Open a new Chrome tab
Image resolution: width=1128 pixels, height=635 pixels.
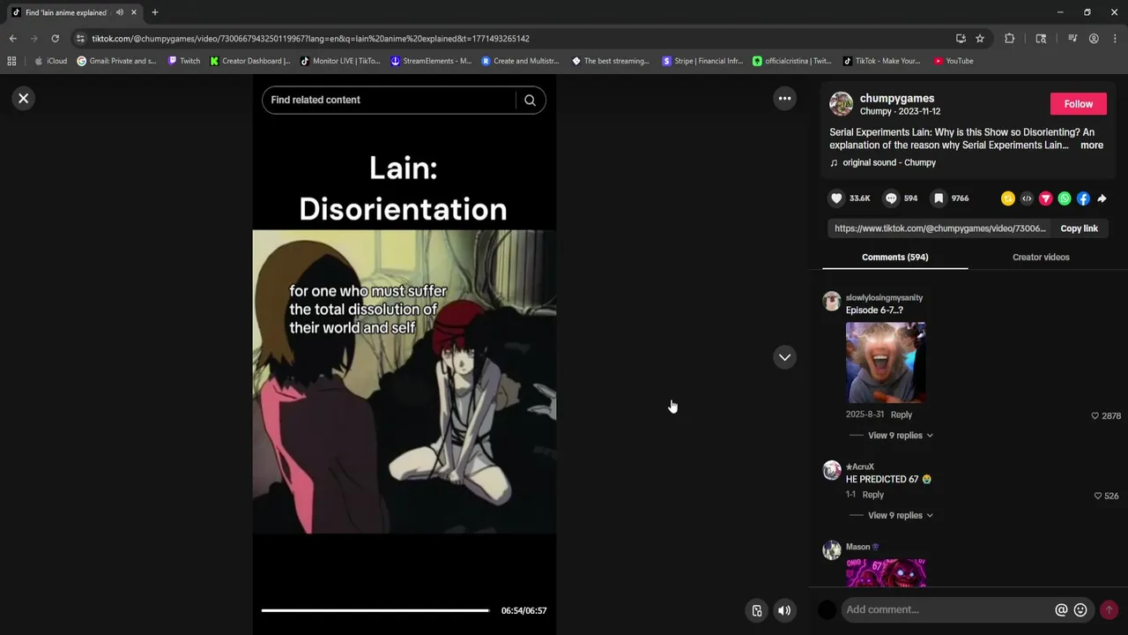[x=154, y=12]
